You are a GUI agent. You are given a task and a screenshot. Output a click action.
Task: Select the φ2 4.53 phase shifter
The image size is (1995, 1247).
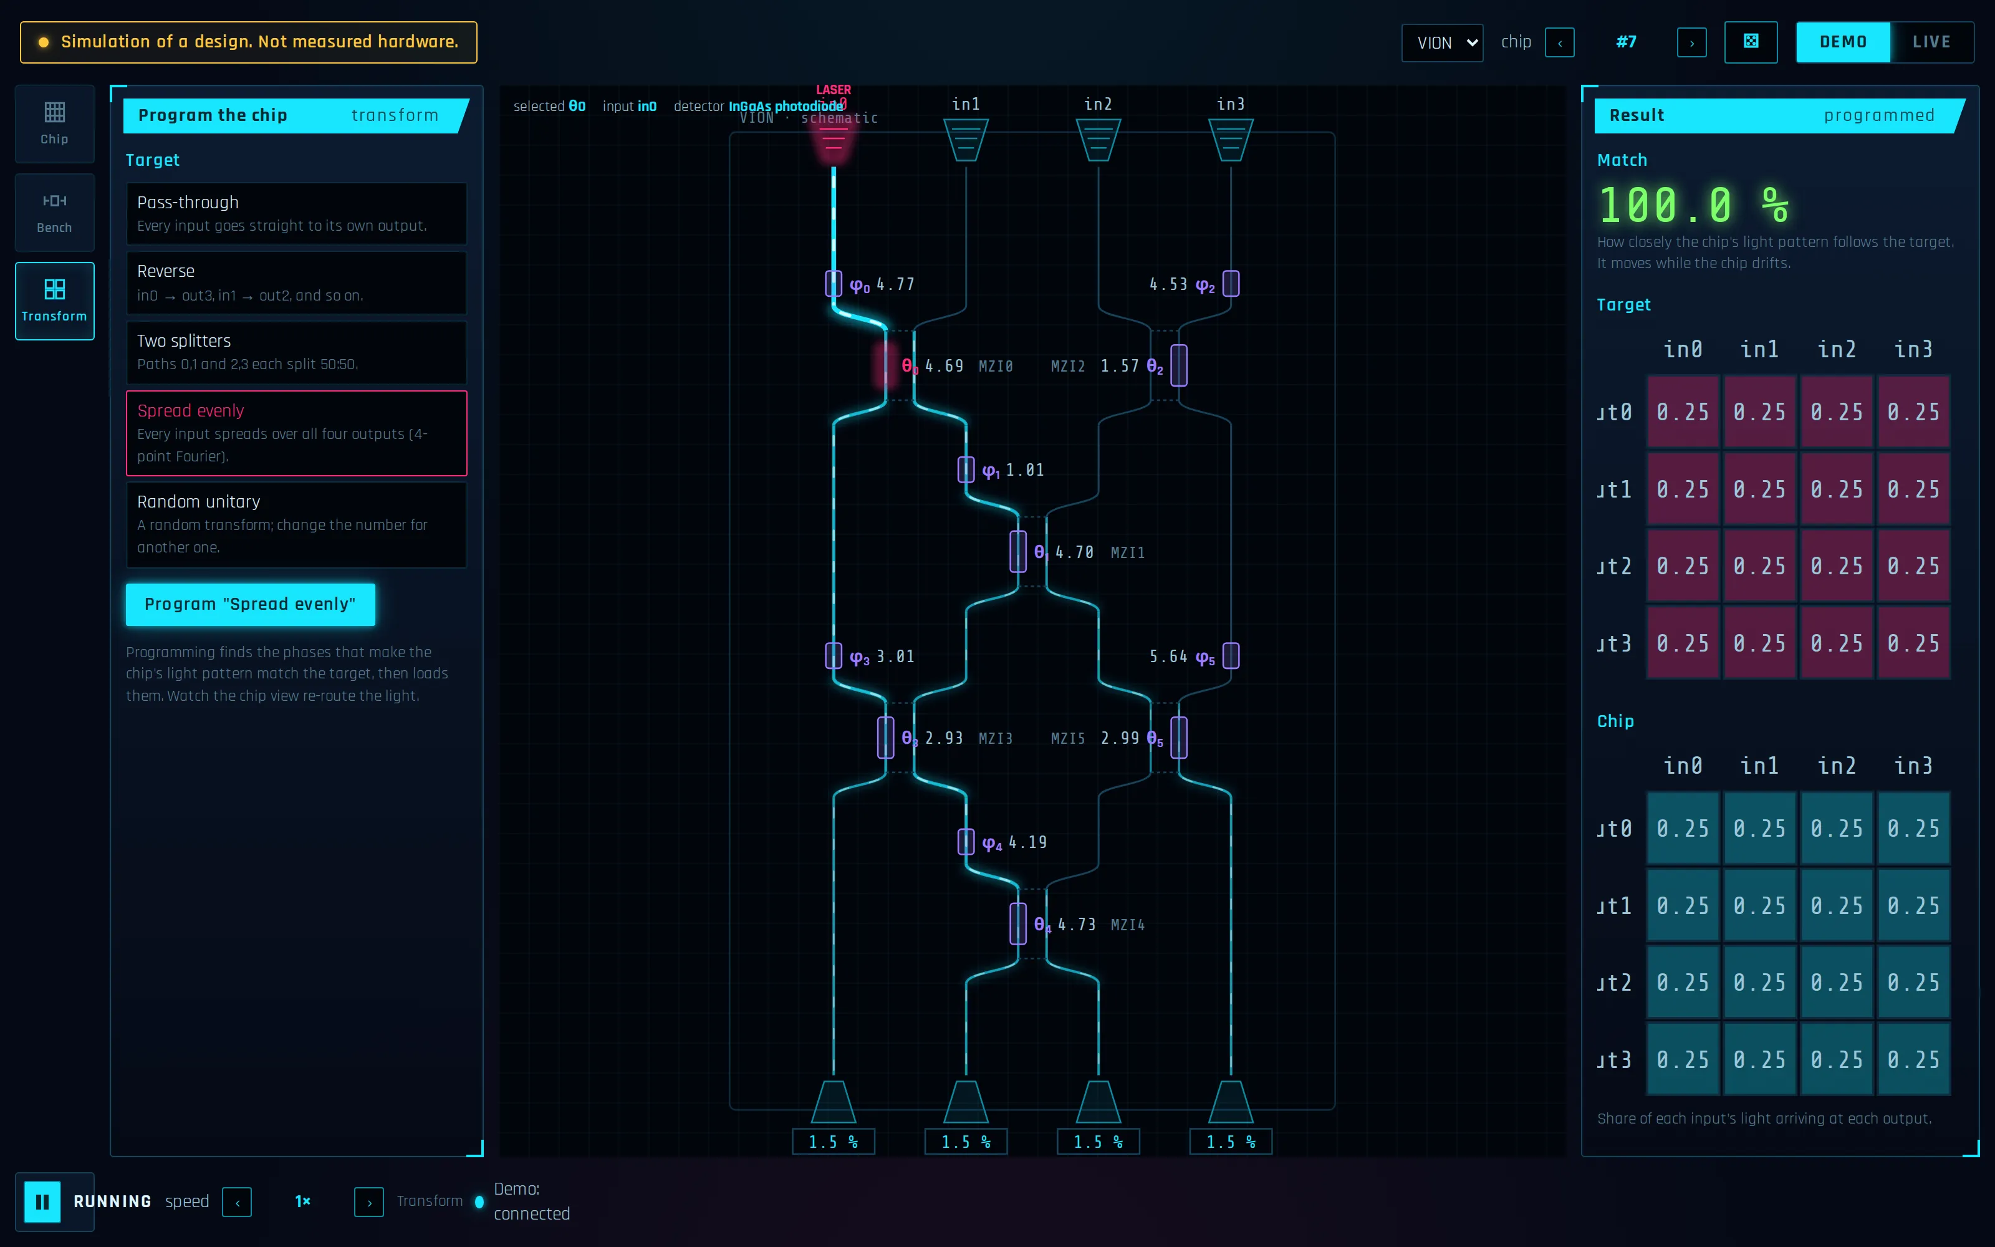[1231, 284]
